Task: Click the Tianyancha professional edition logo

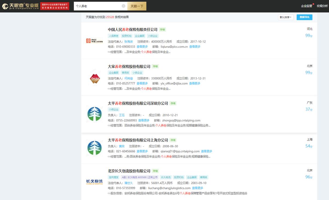Action: pos(20,6)
